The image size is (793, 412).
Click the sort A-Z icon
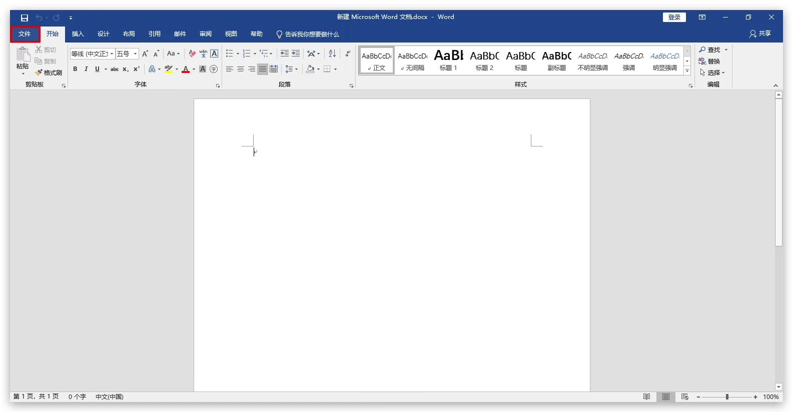pos(332,53)
